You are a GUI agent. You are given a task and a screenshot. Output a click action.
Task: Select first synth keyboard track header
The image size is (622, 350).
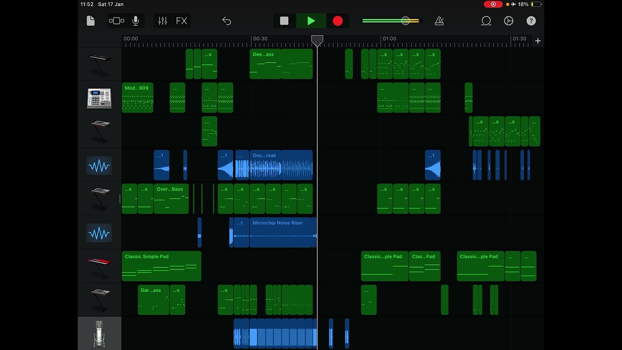coord(100,64)
